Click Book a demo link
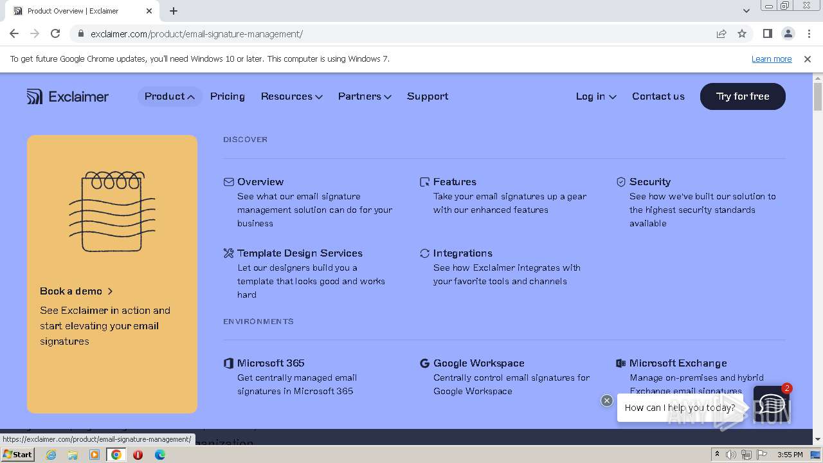This screenshot has height=463, width=823. tap(77, 291)
